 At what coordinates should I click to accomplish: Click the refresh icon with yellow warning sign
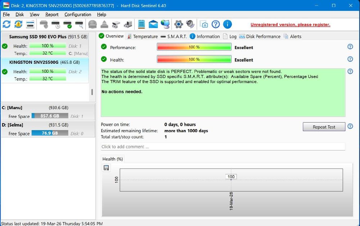[18, 24]
